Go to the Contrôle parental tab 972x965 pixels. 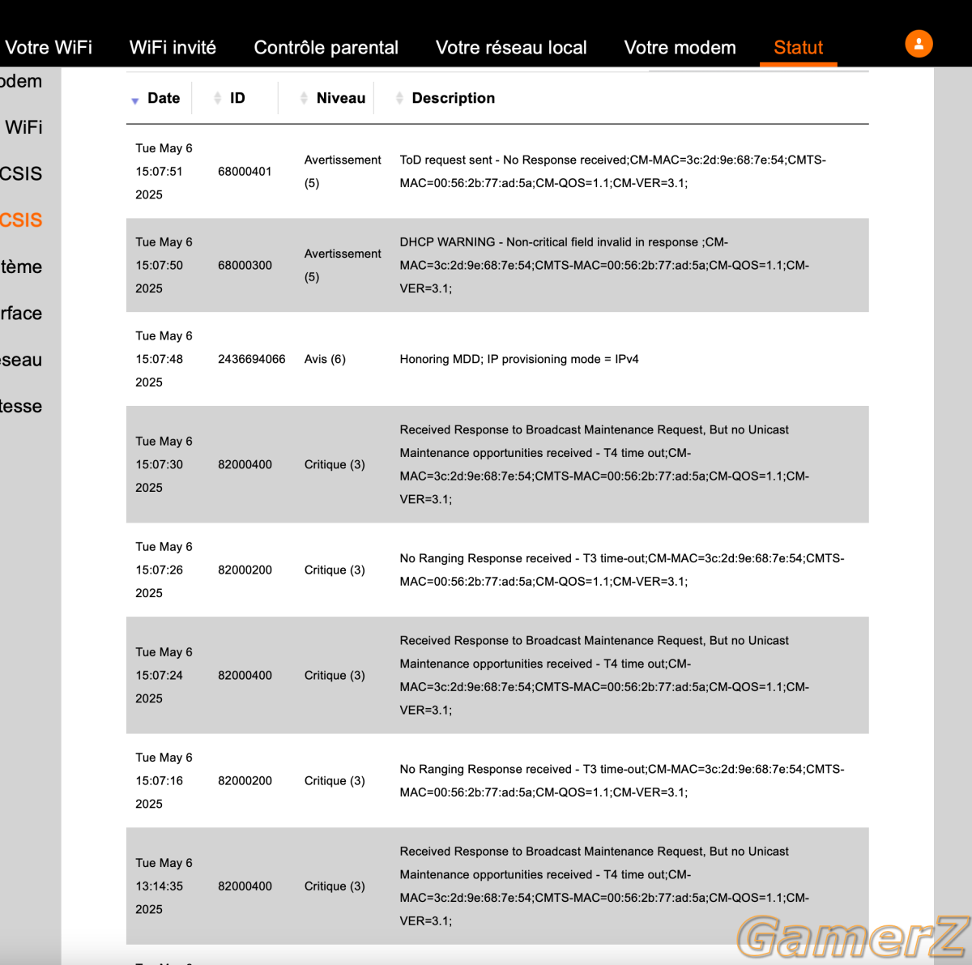[x=326, y=48]
